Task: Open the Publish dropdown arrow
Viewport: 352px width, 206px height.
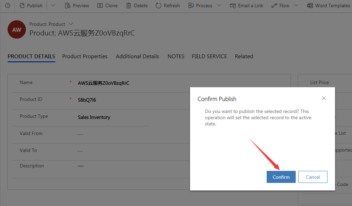Action: (x=53, y=5)
